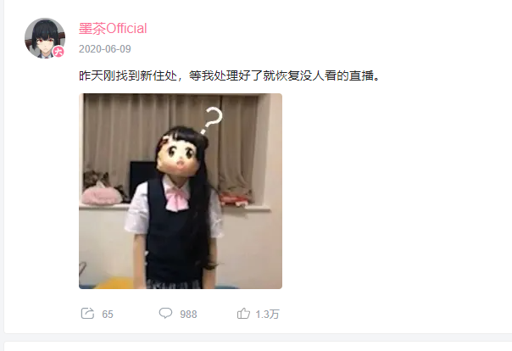This screenshot has width=512, height=351.
Task: Click the white question mark in photo
Action: click(211, 120)
